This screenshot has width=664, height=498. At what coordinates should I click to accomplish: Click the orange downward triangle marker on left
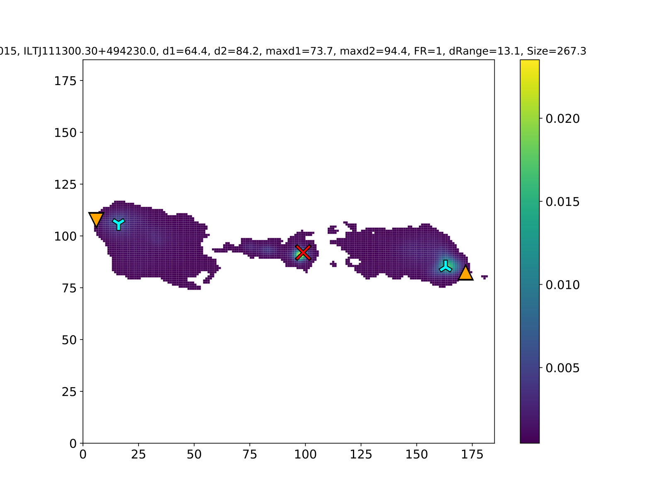pyautogui.click(x=96, y=219)
